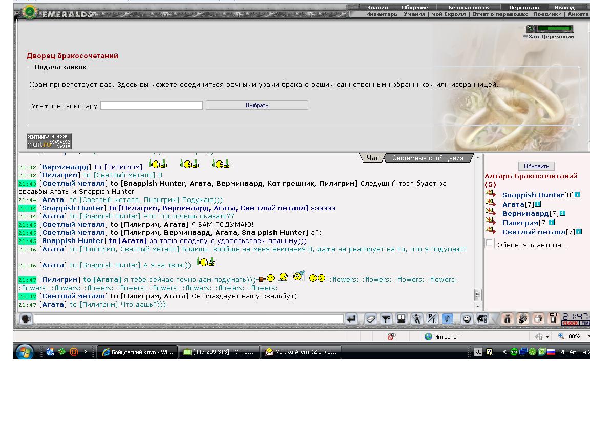Open info icon for Верминаард
This screenshot has height=443, width=590.
point(562,213)
